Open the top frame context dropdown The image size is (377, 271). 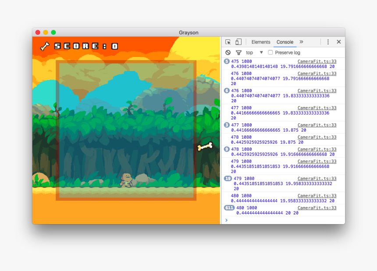tap(252, 52)
